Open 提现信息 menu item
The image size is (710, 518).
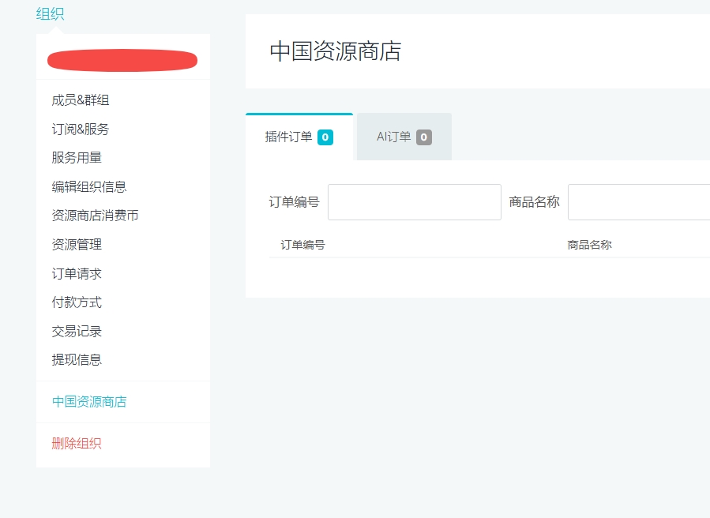coord(77,360)
